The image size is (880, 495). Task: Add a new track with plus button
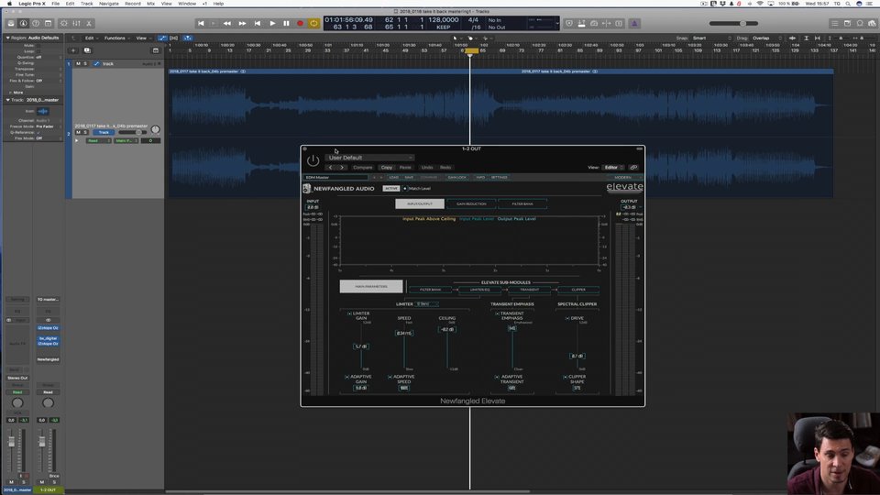73,50
